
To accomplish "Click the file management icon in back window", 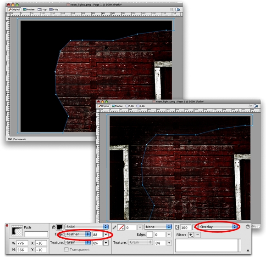I will (177, 10).
